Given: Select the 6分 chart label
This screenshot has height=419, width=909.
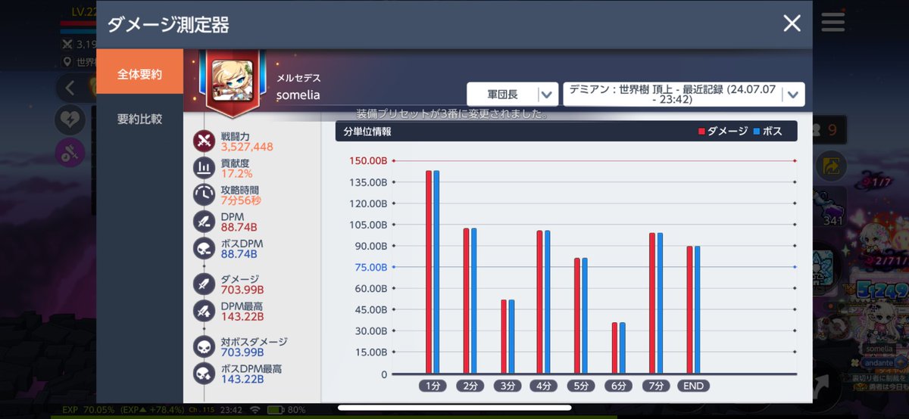Looking at the screenshot, I should tap(617, 386).
